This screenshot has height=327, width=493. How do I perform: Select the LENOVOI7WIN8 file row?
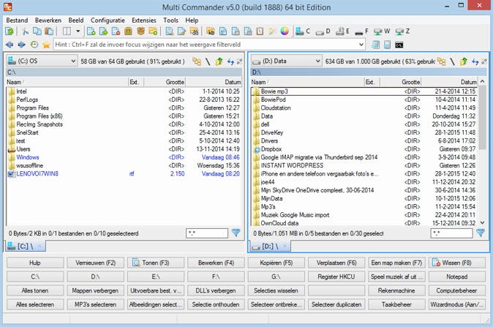tap(124, 174)
